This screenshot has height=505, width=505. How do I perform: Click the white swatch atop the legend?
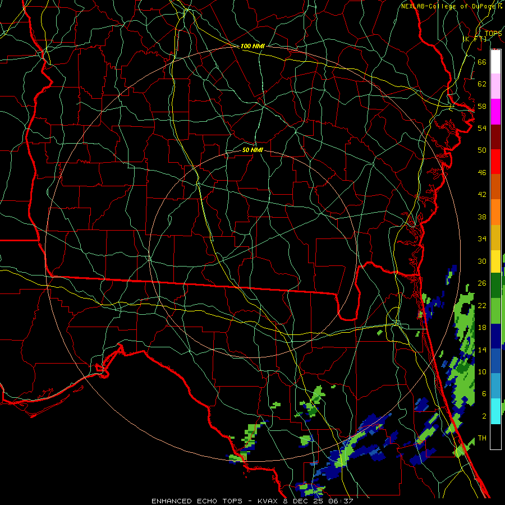pos(495,62)
